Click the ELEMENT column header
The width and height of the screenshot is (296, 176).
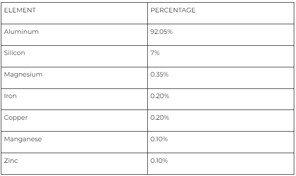tap(74, 13)
